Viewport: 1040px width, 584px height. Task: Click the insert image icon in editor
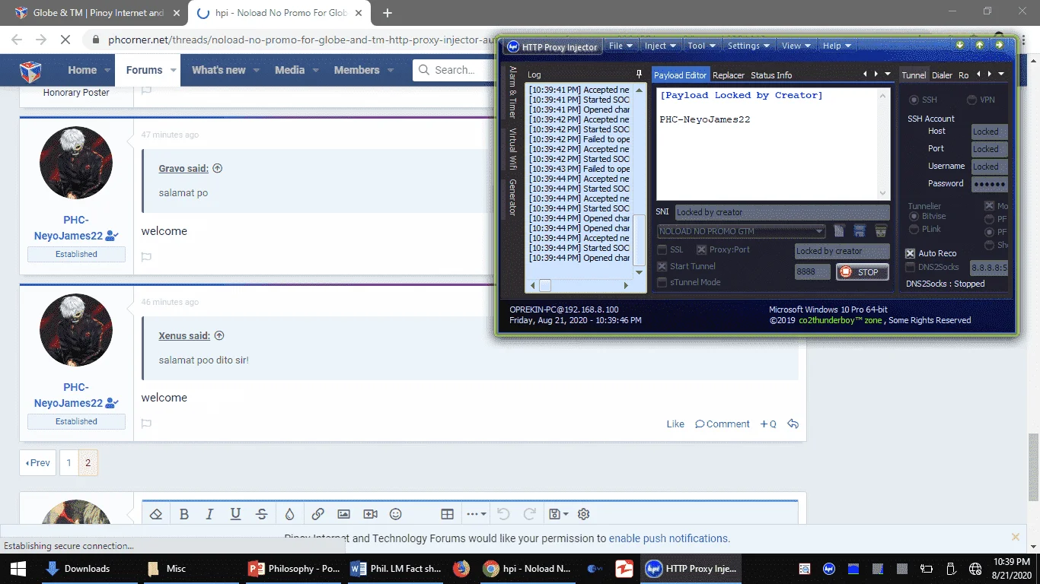(x=344, y=514)
